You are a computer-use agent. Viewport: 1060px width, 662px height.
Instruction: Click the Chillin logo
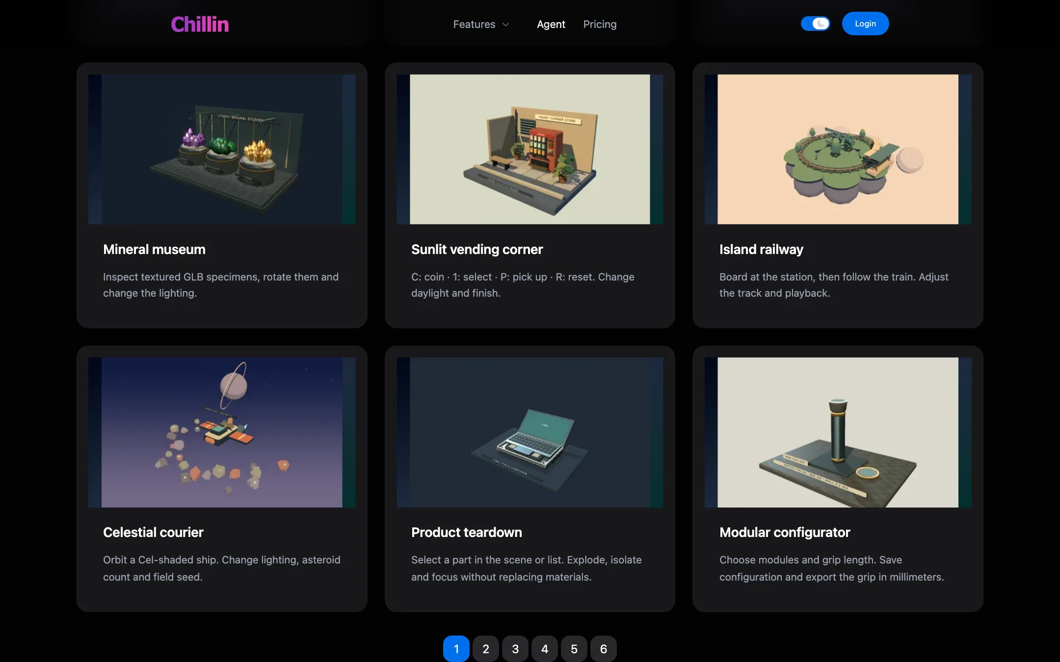[200, 24]
